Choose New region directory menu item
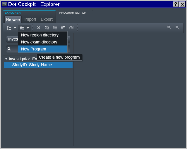Viewport: 187px width, 149px height. [43, 35]
